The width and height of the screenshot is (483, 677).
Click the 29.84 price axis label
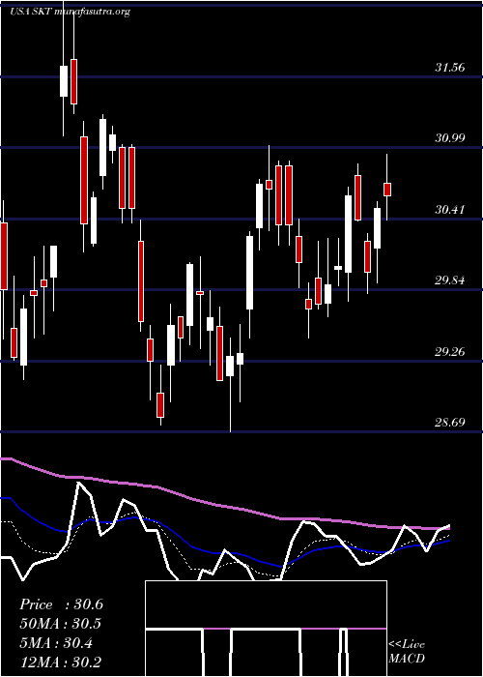(x=450, y=280)
